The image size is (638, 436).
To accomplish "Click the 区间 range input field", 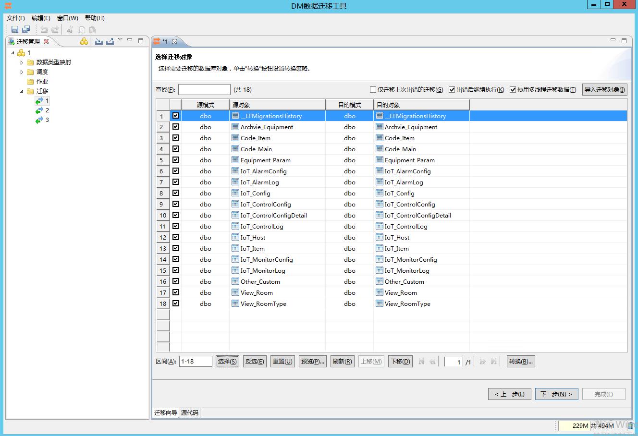I will (196, 362).
